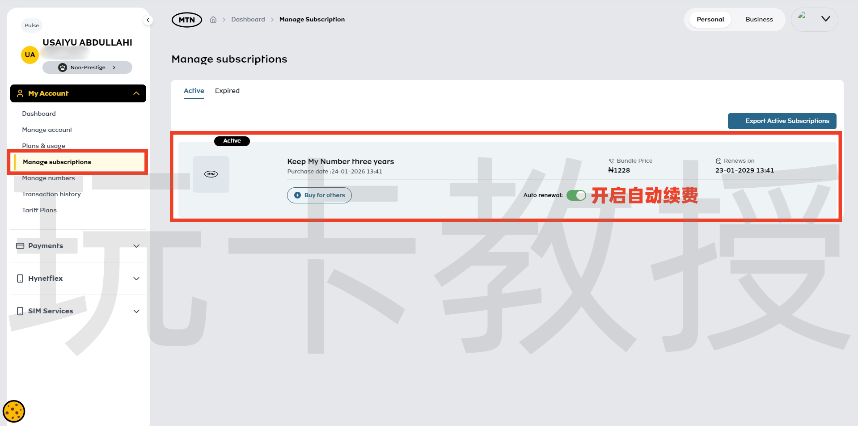The width and height of the screenshot is (858, 426).
Task: Open Transaction history from the sidebar
Action: click(x=51, y=194)
